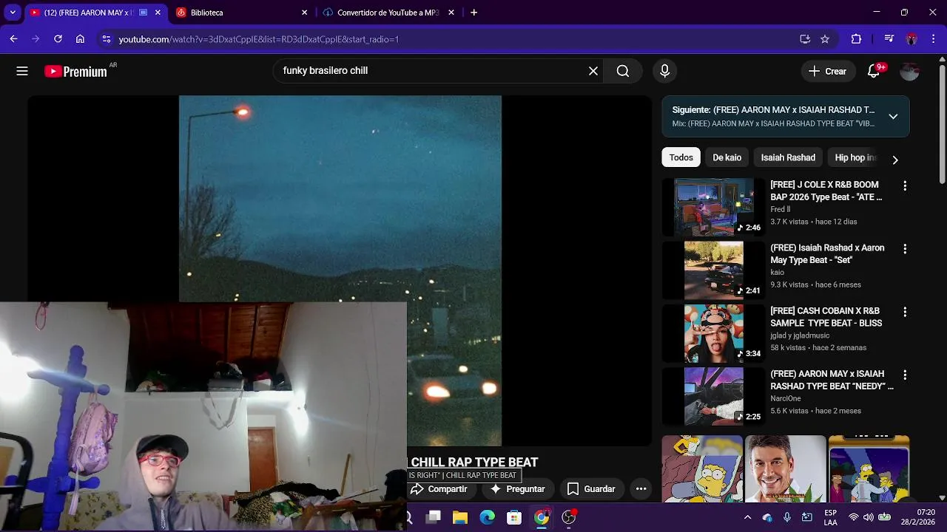
Task: Click the Compartir share button
Action: click(x=440, y=489)
